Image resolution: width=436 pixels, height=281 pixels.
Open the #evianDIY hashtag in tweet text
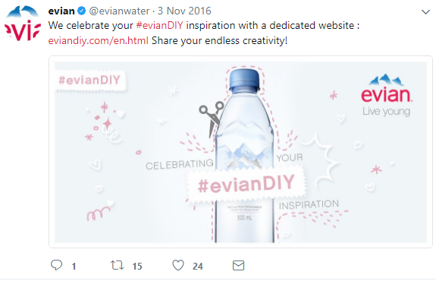click(x=159, y=25)
